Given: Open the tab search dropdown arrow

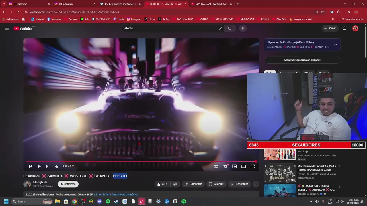Looking at the screenshot, I should (4, 4).
